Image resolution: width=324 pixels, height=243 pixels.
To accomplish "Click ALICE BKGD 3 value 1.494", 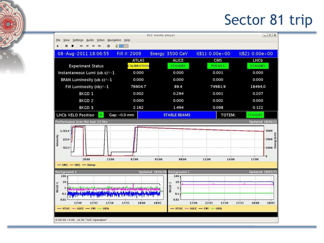I will click(178, 108).
